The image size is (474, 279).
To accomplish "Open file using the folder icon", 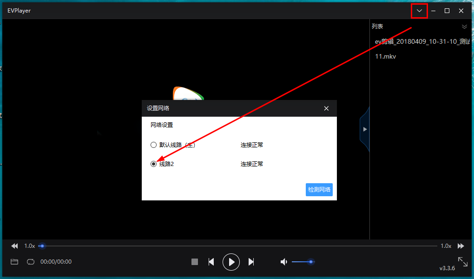I will 14,262.
